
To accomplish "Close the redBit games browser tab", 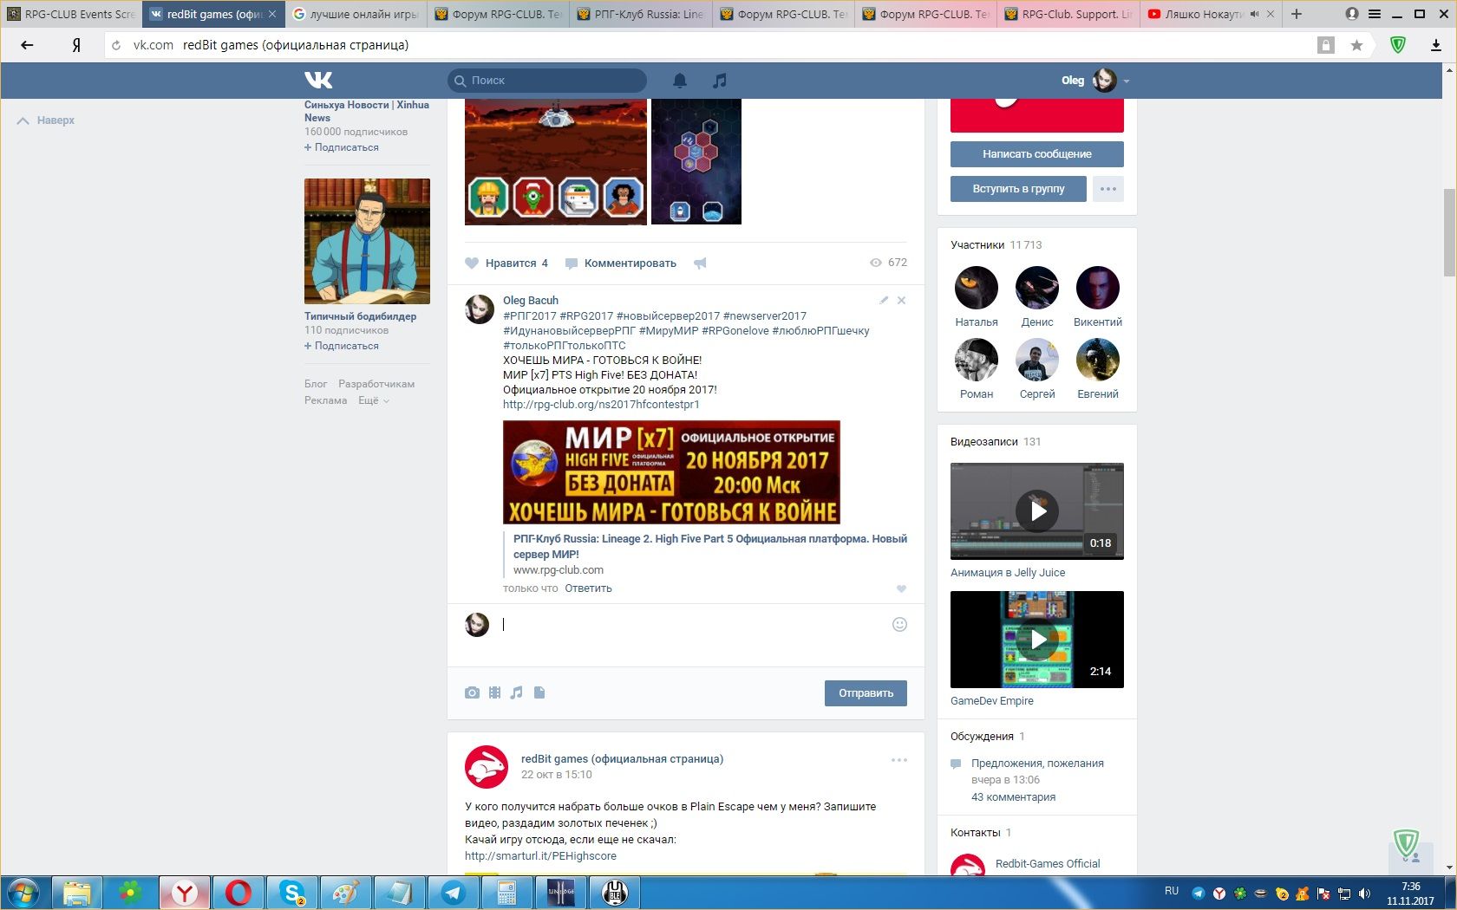I will click(272, 14).
